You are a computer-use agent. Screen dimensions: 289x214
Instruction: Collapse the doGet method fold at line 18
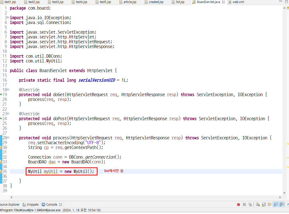[8, 90]
